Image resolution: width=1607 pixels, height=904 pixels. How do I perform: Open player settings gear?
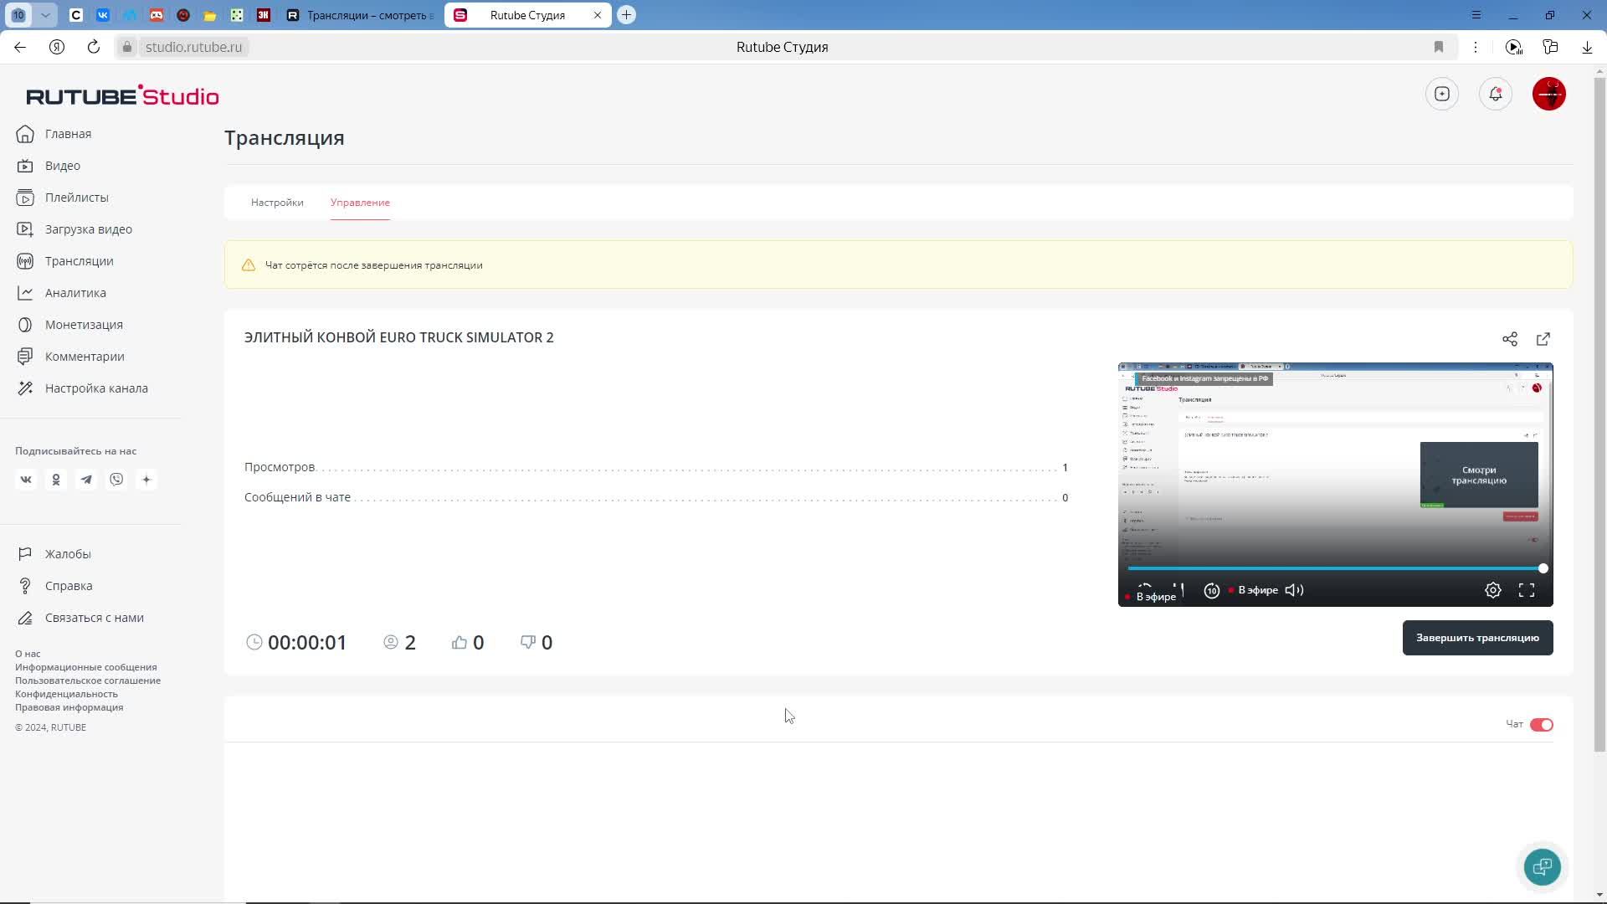[1493, 590]
